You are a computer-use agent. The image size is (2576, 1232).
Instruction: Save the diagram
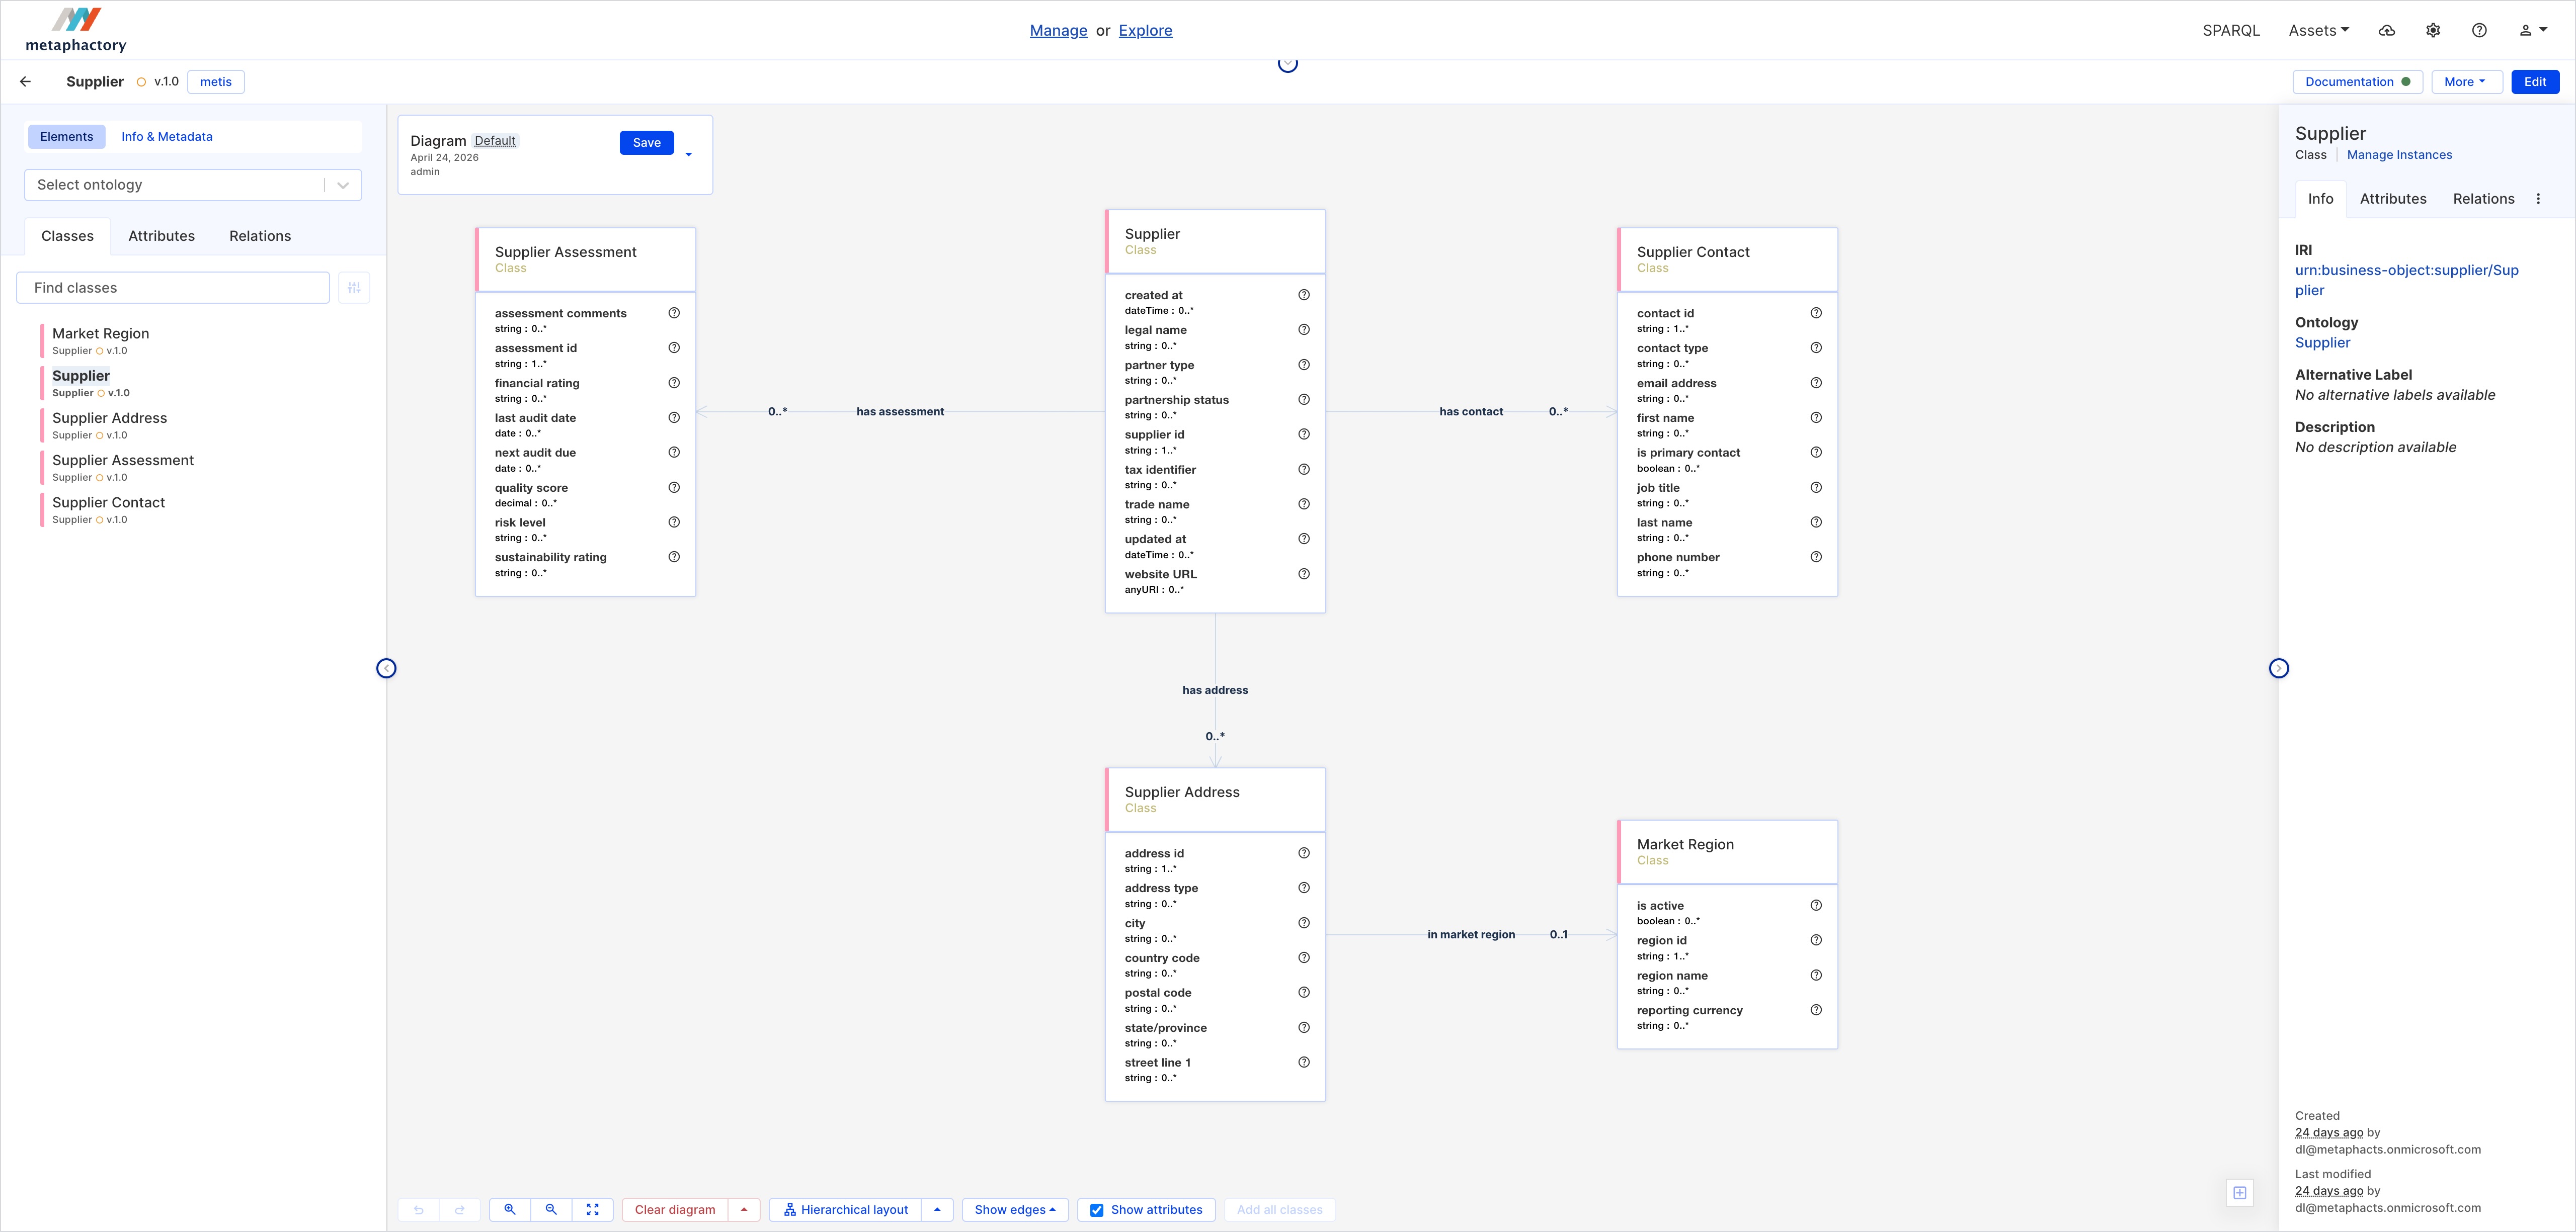(647, 143)
